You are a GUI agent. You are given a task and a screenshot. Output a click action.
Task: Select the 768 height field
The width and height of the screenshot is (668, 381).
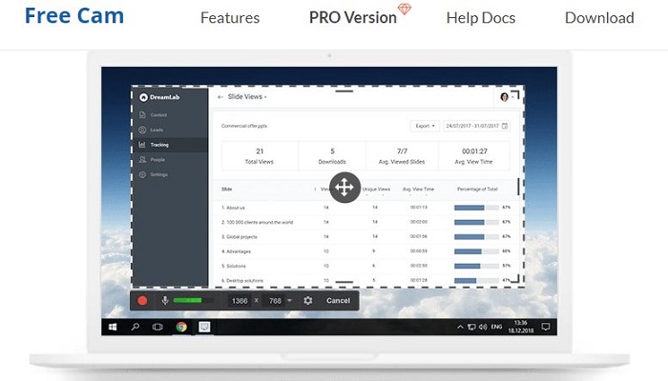(x=275, y=301)
